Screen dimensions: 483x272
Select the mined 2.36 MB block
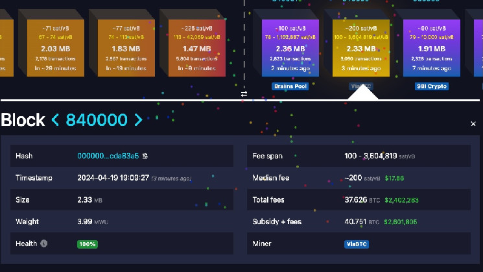[x=290, y=48]
